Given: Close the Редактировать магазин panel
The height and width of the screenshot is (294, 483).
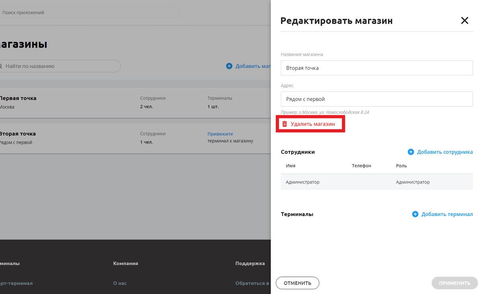Looking at the screenshot, I should [464, 20].
